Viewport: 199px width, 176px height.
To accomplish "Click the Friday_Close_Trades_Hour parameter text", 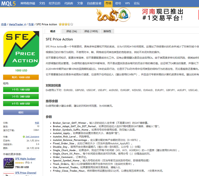I will coord(69,171).
